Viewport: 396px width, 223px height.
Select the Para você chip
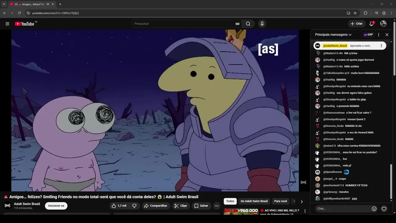pyautogui.click(x=281, y=201)
